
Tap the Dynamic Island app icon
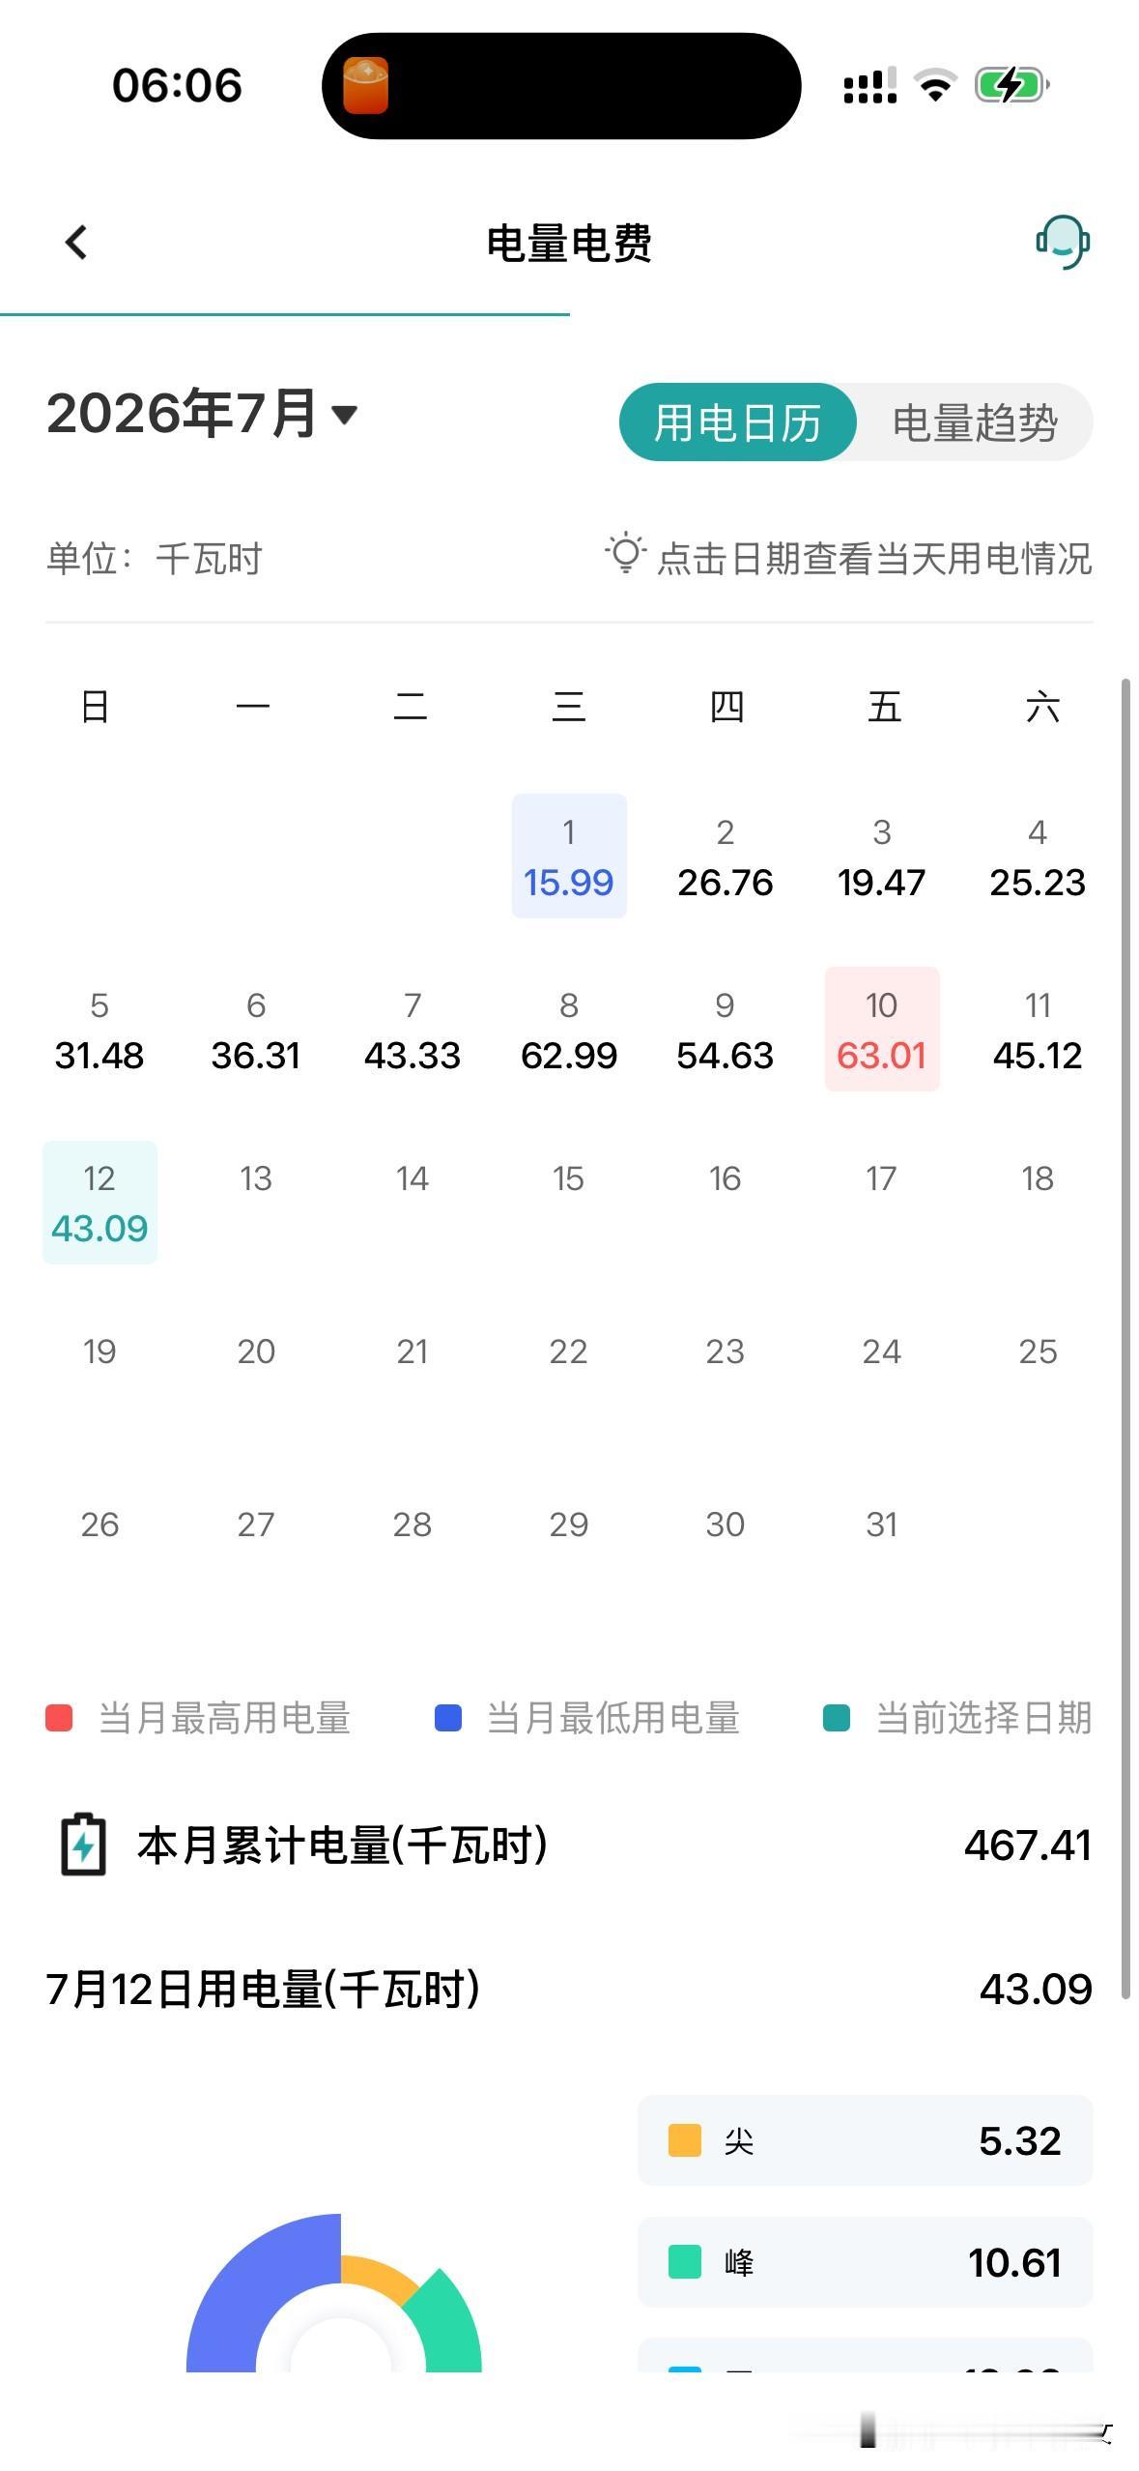[x=366, y=85]
